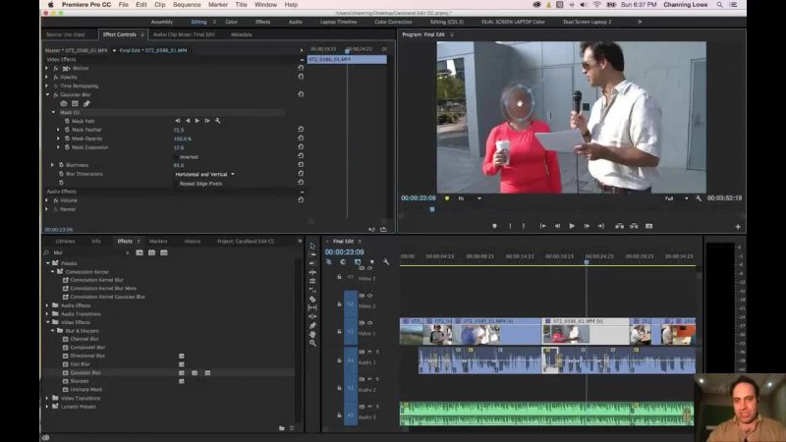The width and height of the screenshot is (786, 442).
Task: Reset the Blurriness parameter
Action: coord(300,165)
